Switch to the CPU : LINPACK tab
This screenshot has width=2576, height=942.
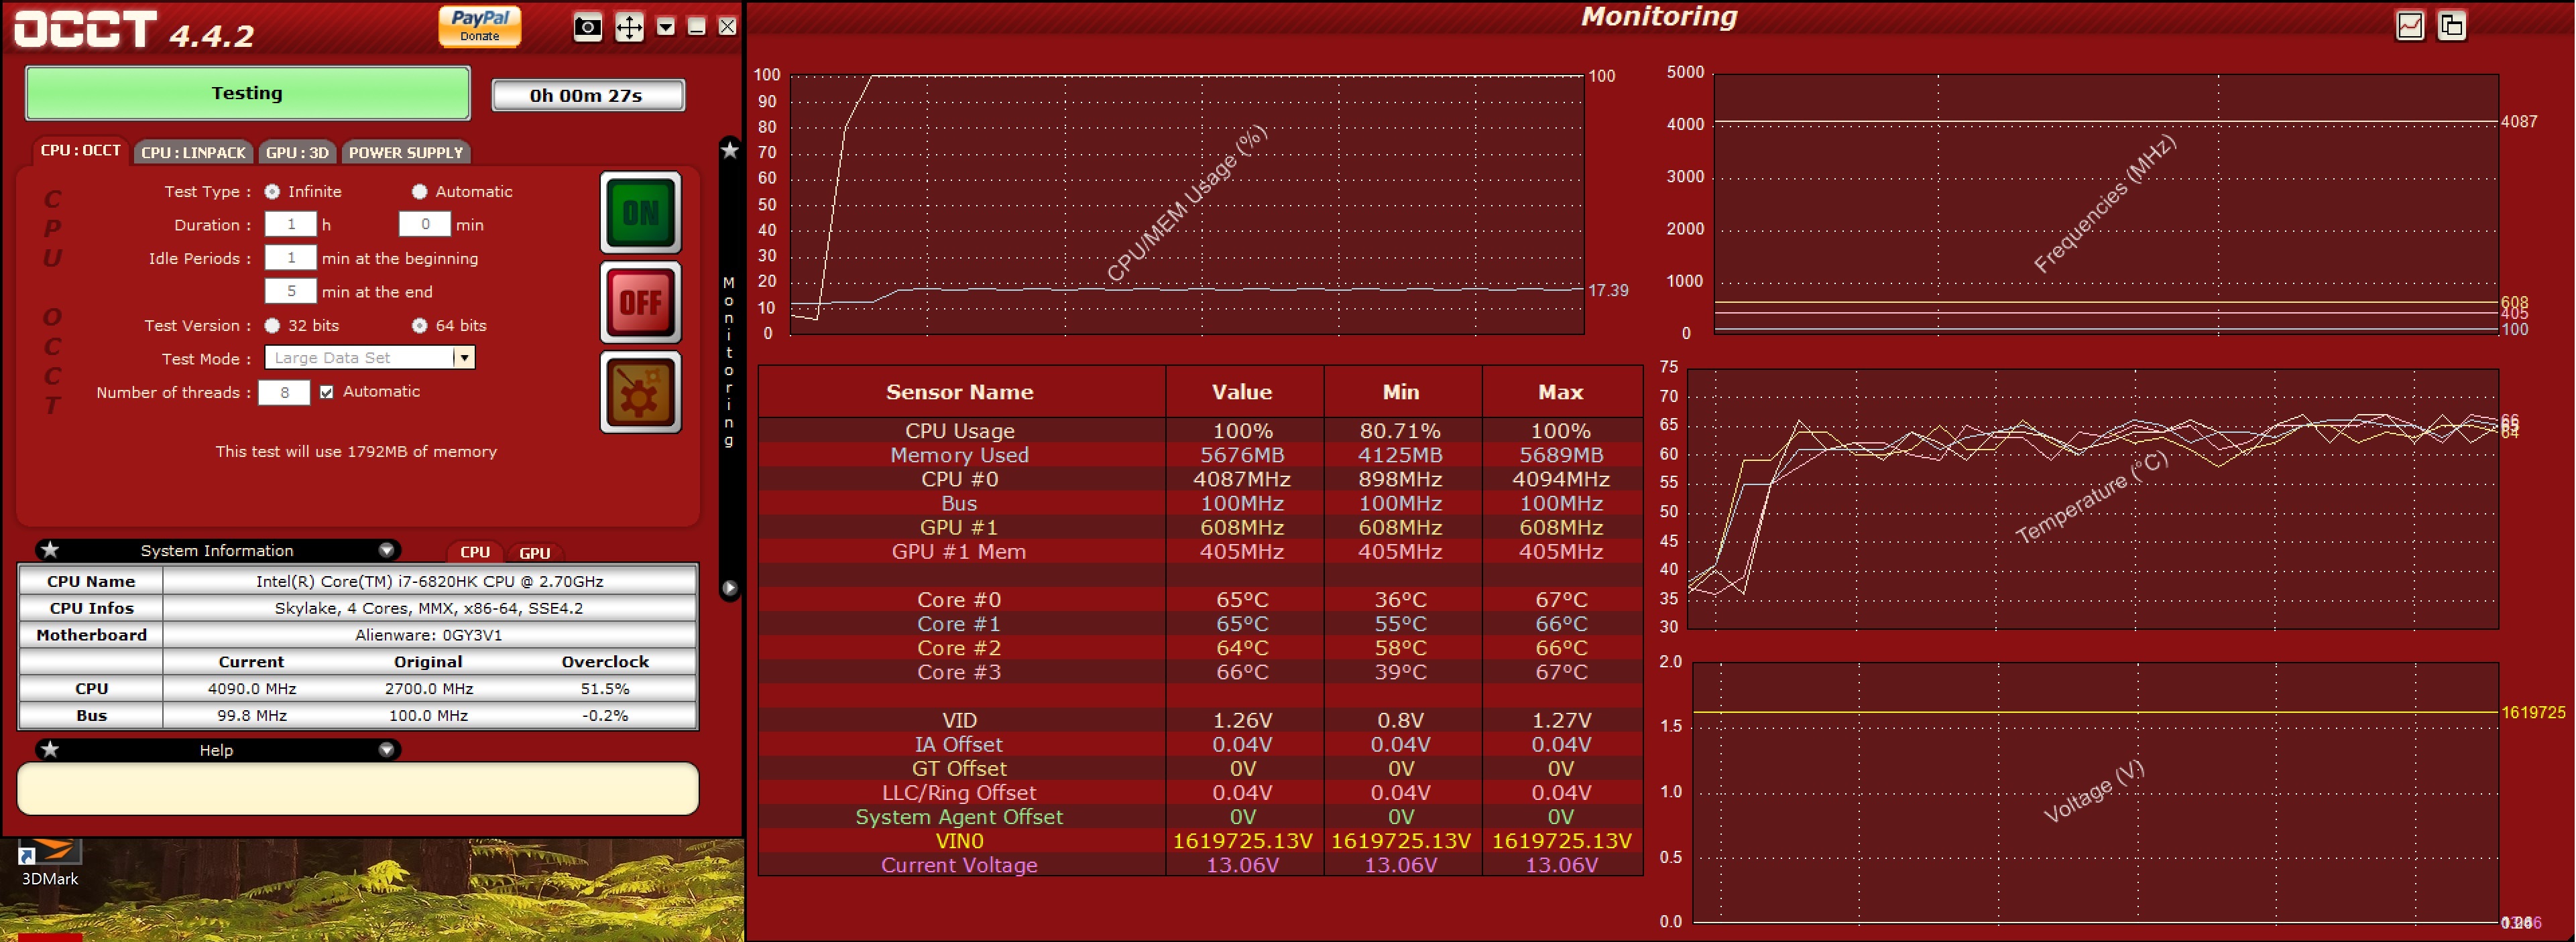point(193,152)
